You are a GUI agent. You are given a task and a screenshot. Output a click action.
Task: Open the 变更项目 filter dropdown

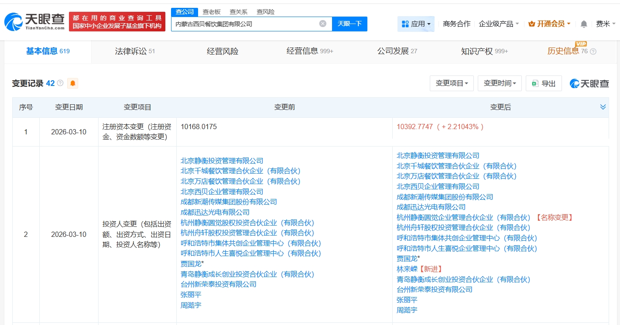[452, 83]
